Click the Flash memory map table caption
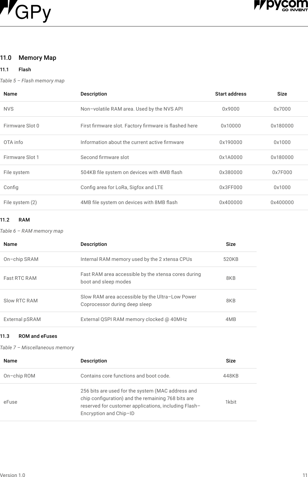308x477 pixels. click(32, 81)
